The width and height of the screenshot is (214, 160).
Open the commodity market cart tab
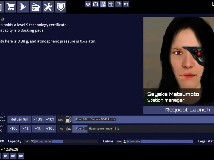11,7
